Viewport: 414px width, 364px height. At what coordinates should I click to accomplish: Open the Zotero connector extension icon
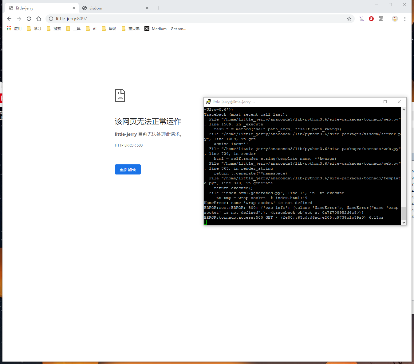tap(381, 18)
